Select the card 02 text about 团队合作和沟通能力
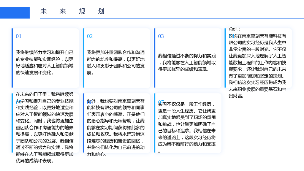Viewport: 304px width, 171px height. 116,62
